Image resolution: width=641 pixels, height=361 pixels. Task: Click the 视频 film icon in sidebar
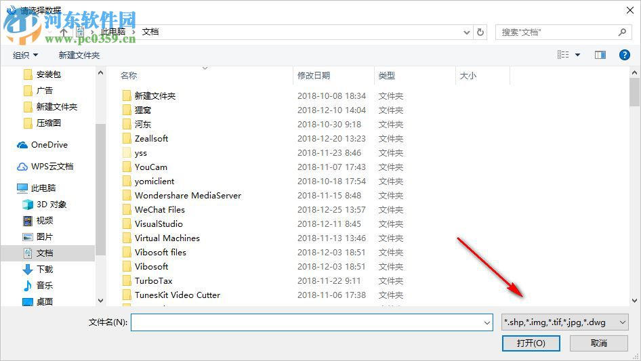click(28, 221)
